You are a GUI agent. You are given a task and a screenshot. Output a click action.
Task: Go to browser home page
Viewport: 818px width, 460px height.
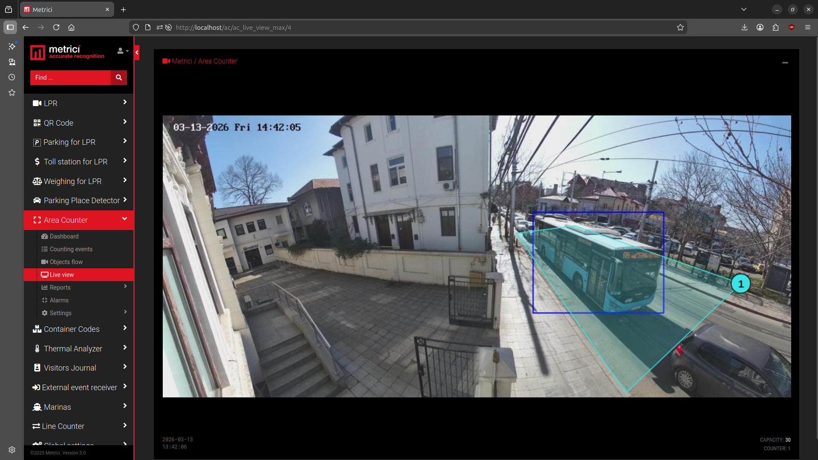pos(72,27)
